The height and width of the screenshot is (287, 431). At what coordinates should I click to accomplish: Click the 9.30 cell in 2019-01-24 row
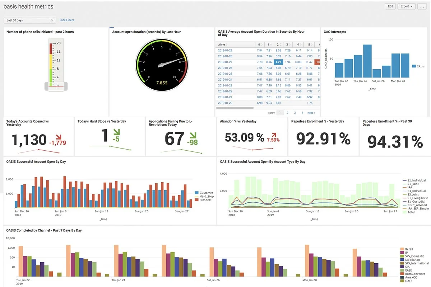coord(269,80)
